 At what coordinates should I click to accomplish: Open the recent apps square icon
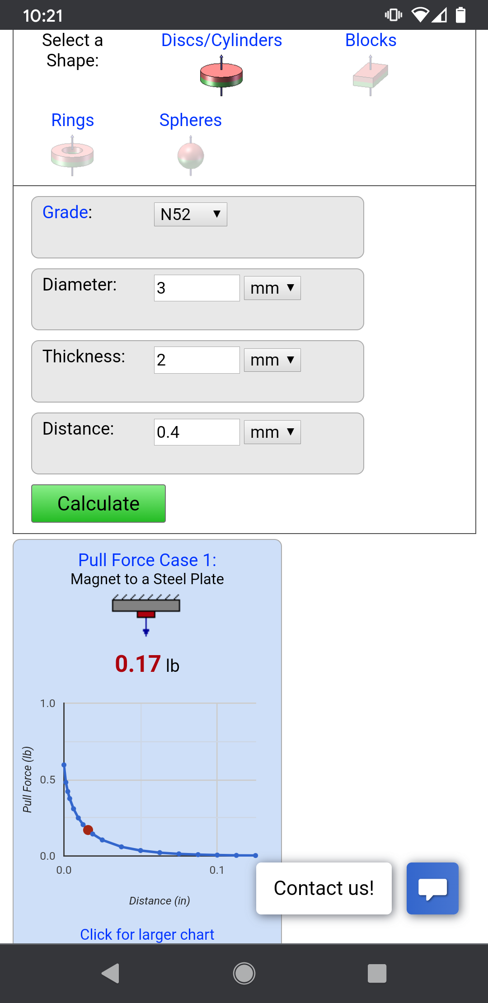(377, 973)
